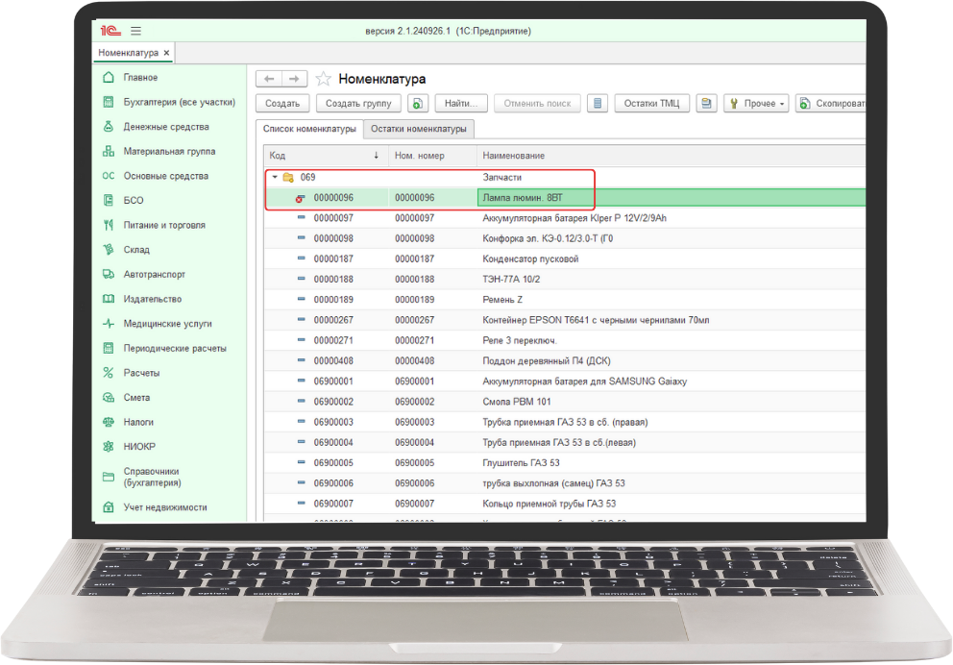Screen dimensions: 953x665
Task: Open the Прочее dropdown menu
Action: point(756,104)
